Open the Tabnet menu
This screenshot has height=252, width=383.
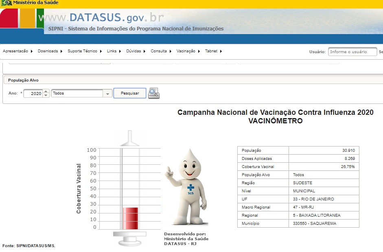coord(213,51)
